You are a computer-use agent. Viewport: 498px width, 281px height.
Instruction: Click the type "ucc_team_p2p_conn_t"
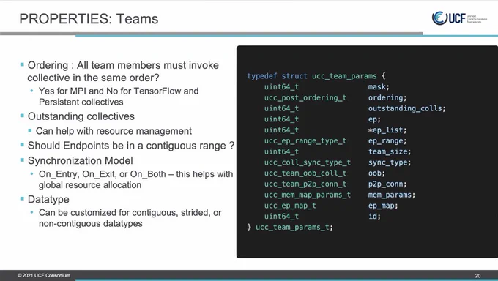[305, 184]
